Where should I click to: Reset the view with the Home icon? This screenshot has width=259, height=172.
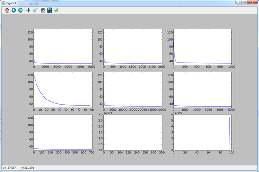click(x=7, y=10)
